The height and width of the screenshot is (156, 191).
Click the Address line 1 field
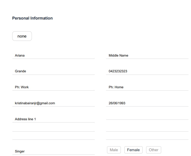click(x=53, y=119)
